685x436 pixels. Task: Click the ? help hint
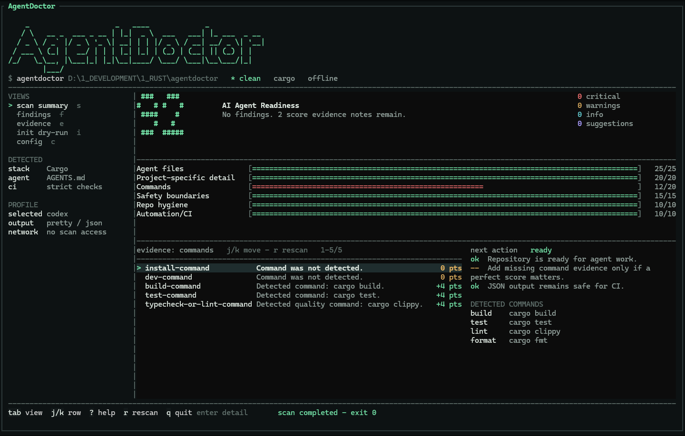[x=102, y=413]
